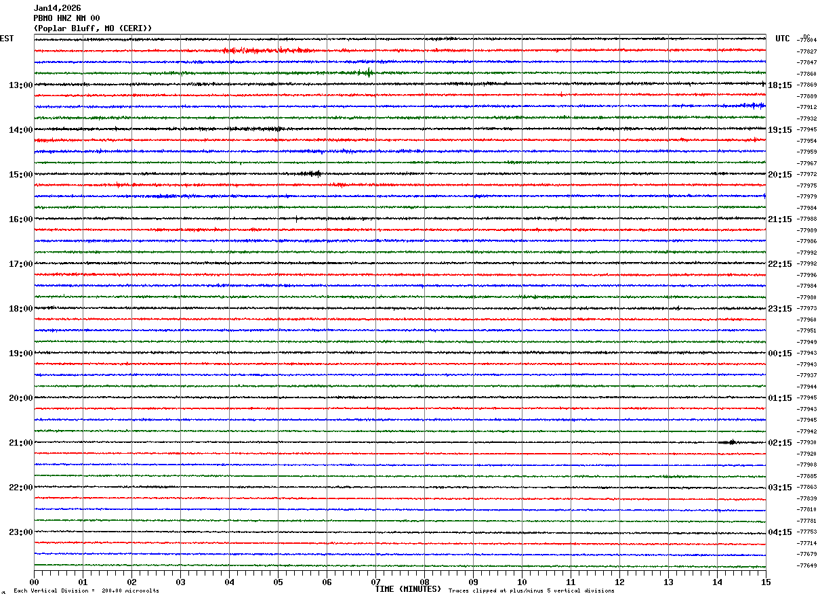Click the 01:15 UTC time label
The width and height of the screenshot is (820, 600).
780,398
